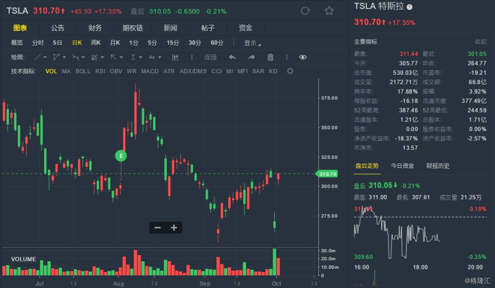The width and height of the screenshot is (495, 288).
Task: Expand the polyline tool dropdown arrow
Action: tap(64, 57)
